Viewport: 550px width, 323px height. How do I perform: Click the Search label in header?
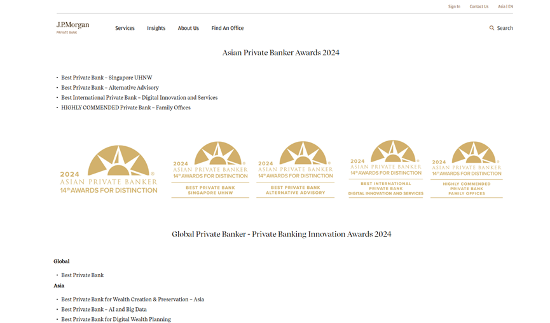505,28
